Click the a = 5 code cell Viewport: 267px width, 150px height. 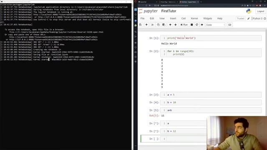211,95
